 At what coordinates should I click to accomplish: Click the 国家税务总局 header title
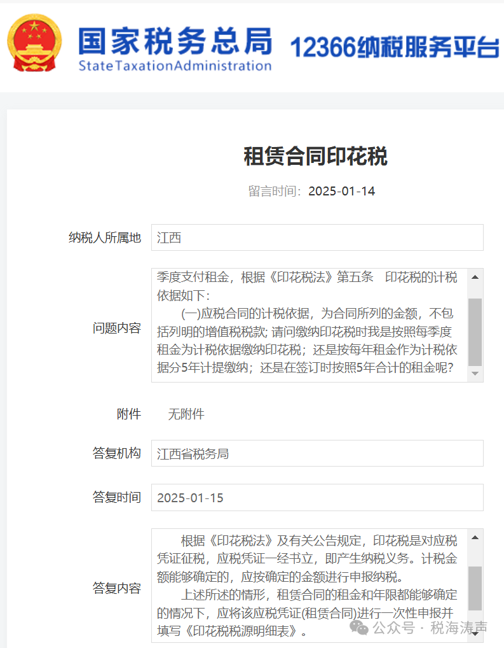coord(175,39)
